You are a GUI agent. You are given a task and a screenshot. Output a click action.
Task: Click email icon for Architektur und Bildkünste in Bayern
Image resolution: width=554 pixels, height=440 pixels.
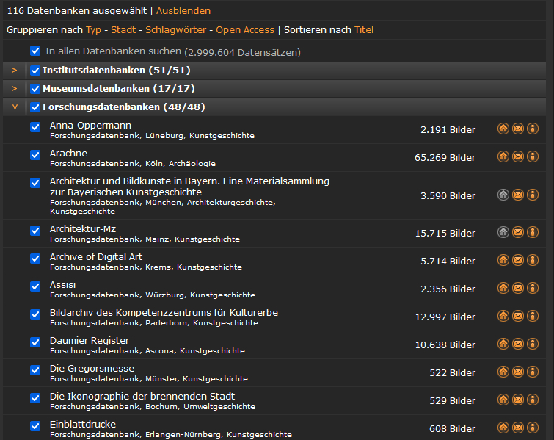pos(518,195)
